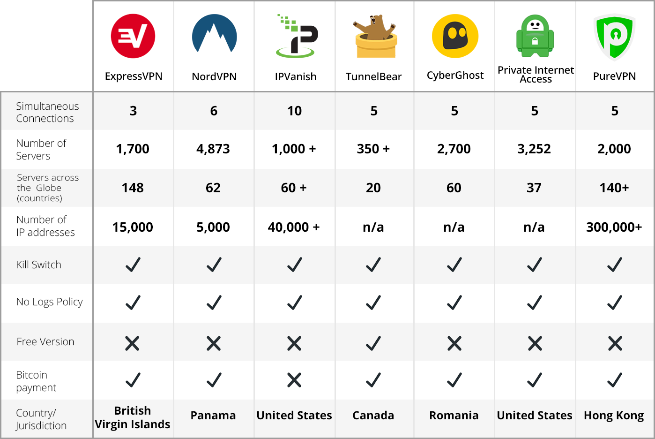Click NordVPN's 4,873 servers value
This screenshot has height=439, width=655.
[x=213, y=149]
